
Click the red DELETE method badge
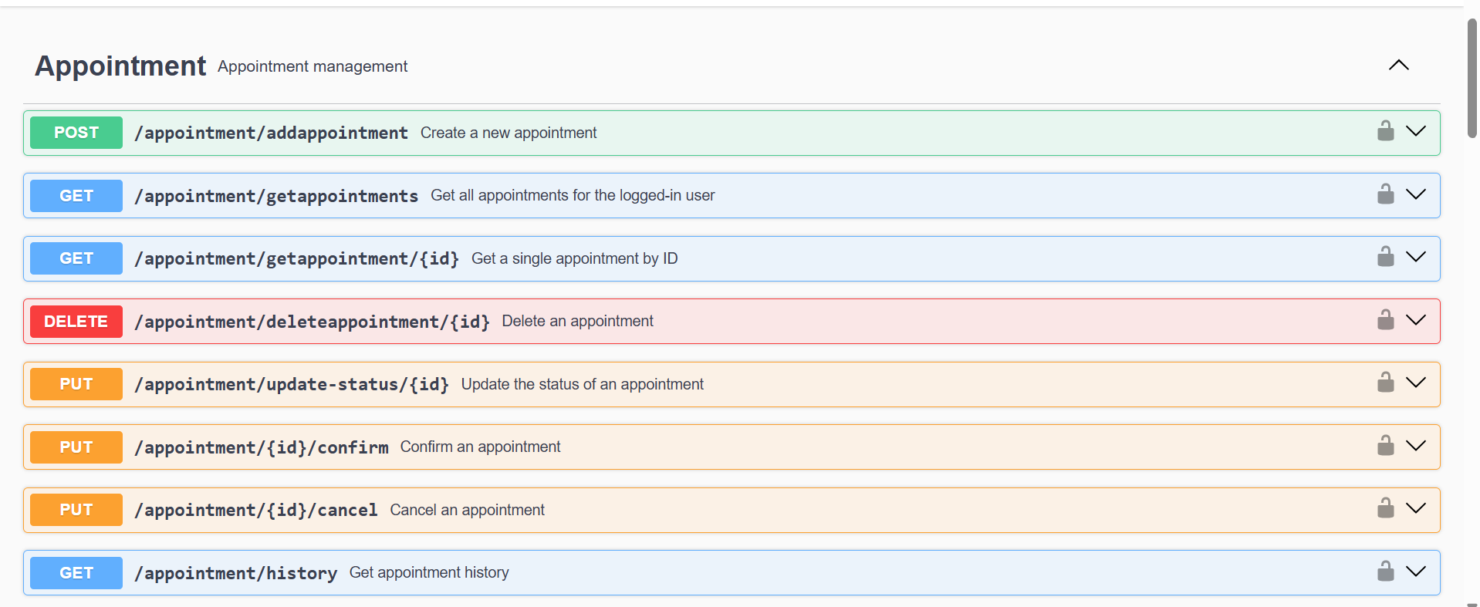(x=76, y=322)
